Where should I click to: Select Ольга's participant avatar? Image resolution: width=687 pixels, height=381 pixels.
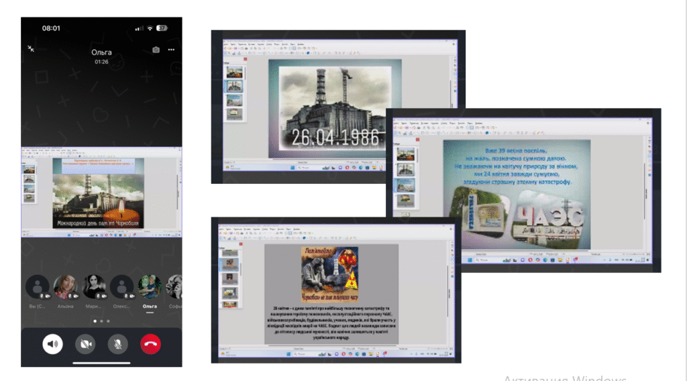point(149,286)
